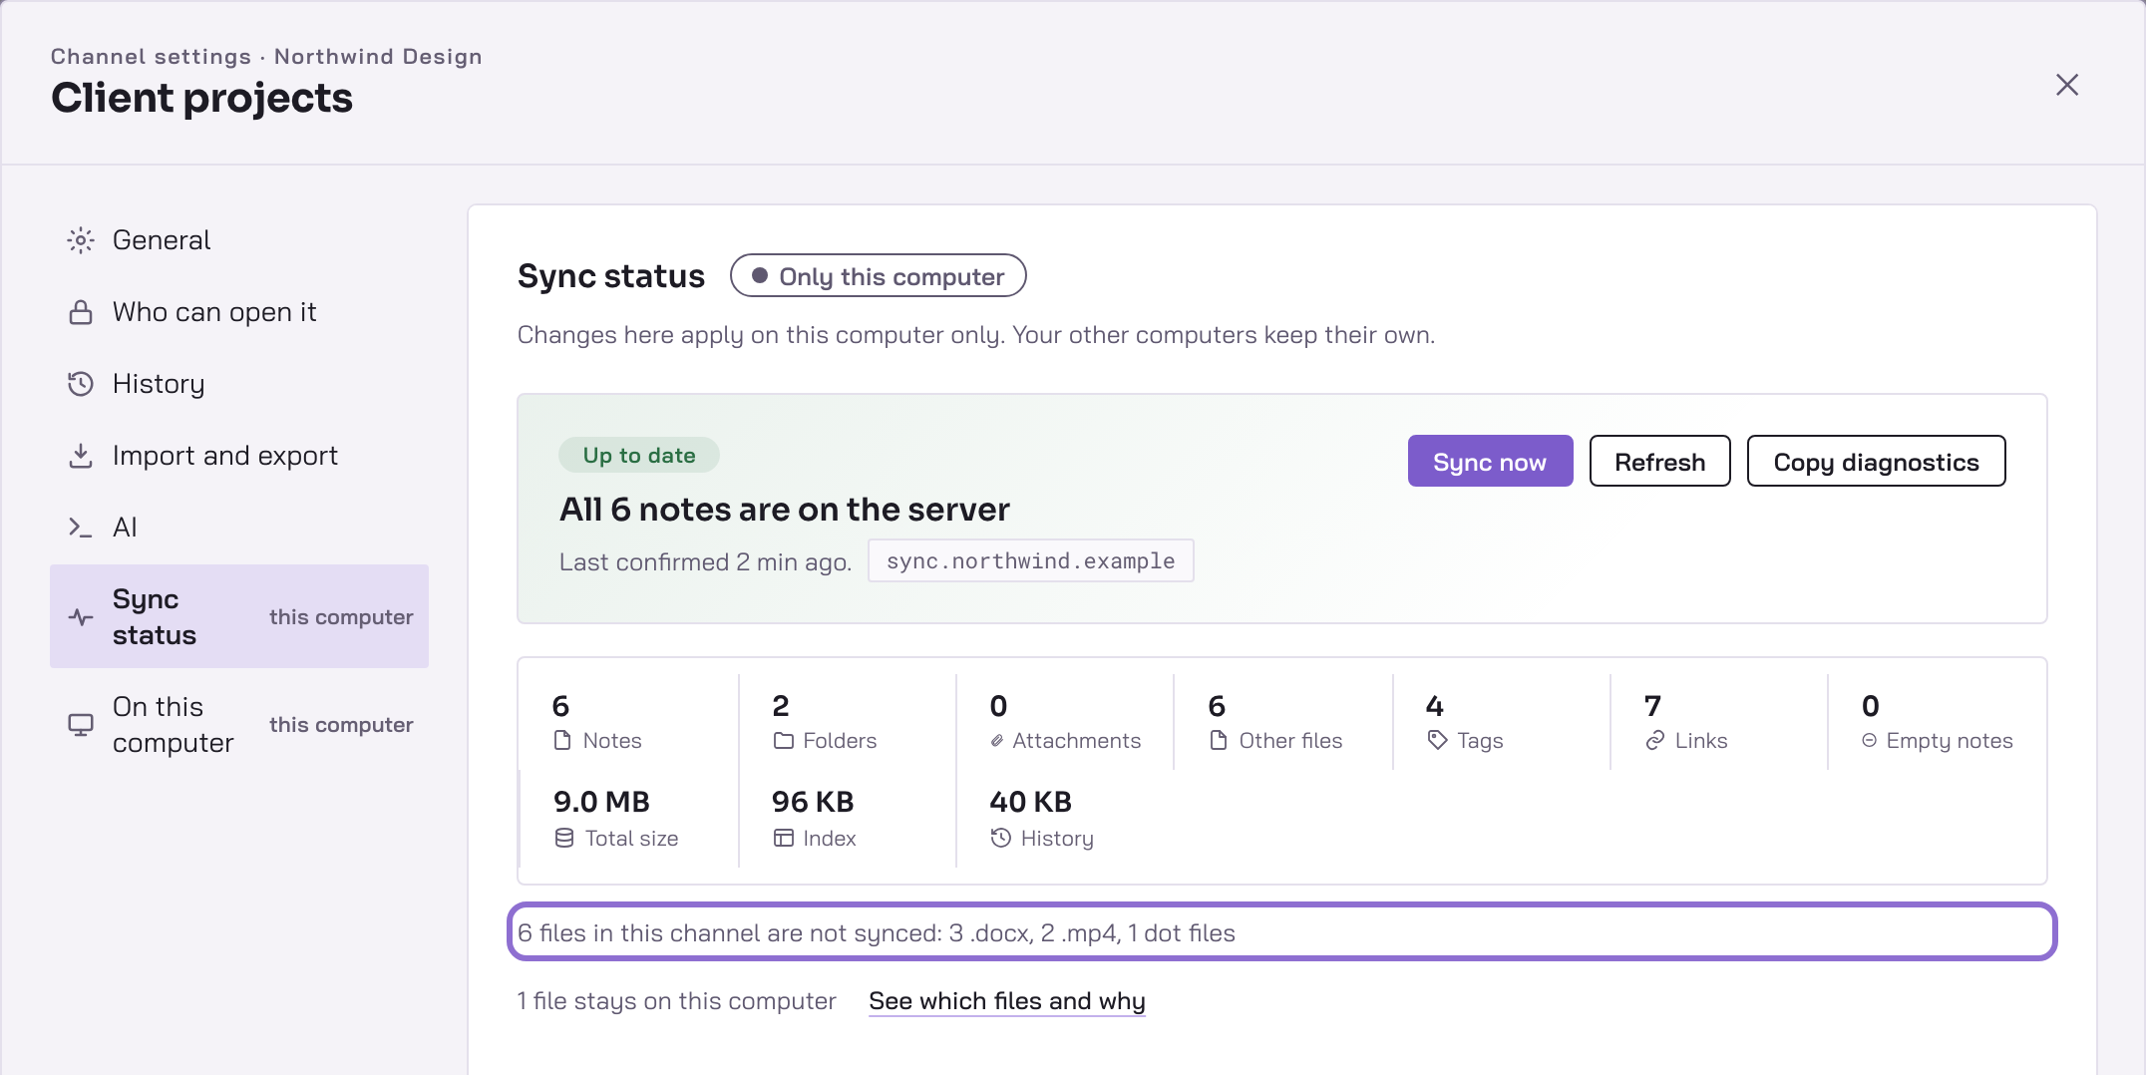The width and height of the screenshot is (2146, 1075).
Task: Click the Sync status pulse icon
Action: (81, 617)
